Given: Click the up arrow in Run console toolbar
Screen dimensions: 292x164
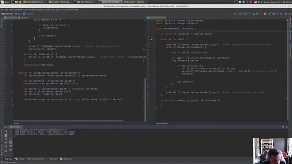Looking at the screenshot, I should 10,131.
